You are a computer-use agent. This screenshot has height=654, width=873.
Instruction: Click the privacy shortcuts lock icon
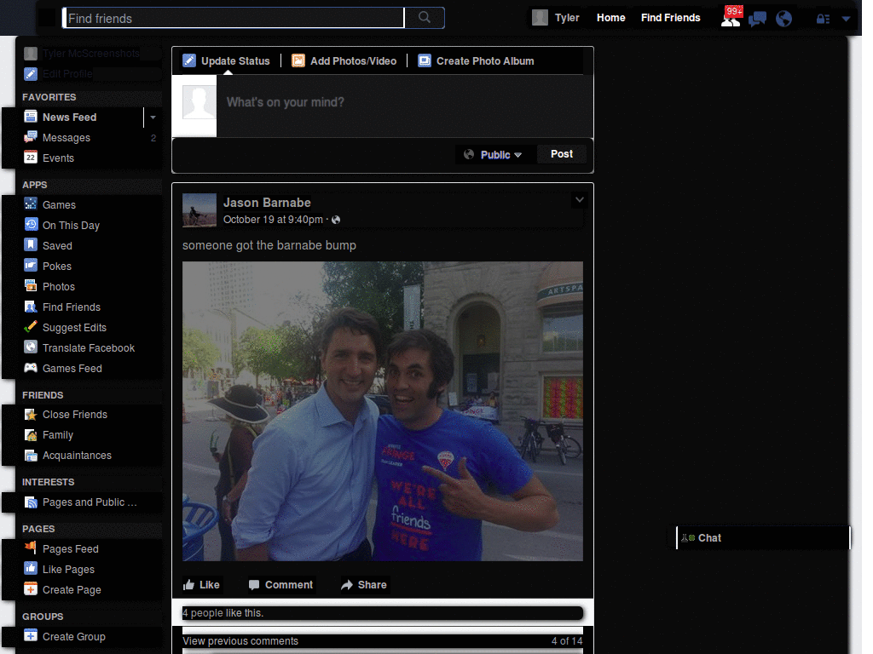[x=823, y=19]
